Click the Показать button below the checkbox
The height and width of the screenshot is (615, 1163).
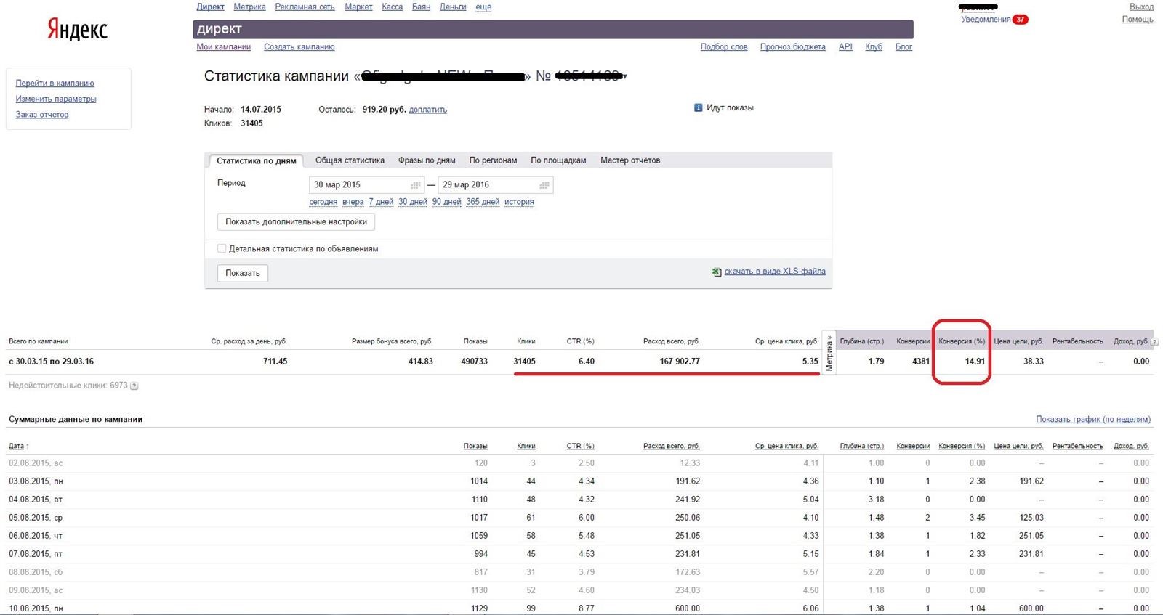pyautogui.click(x=243, y=273)
